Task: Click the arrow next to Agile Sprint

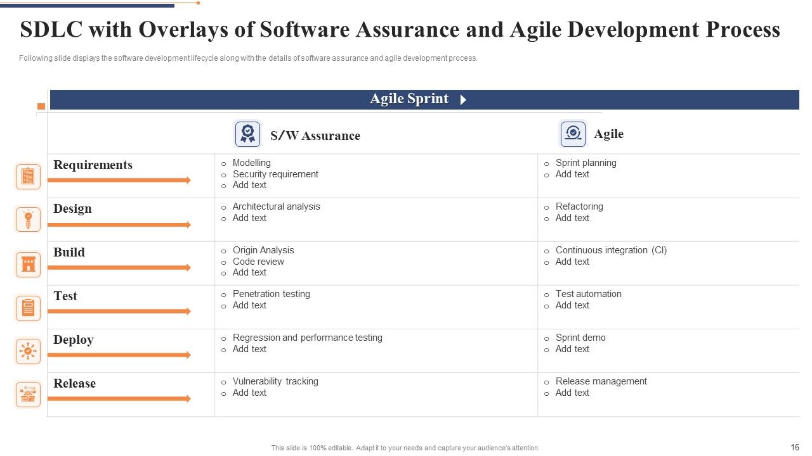Action: click(x=463, y=99)
